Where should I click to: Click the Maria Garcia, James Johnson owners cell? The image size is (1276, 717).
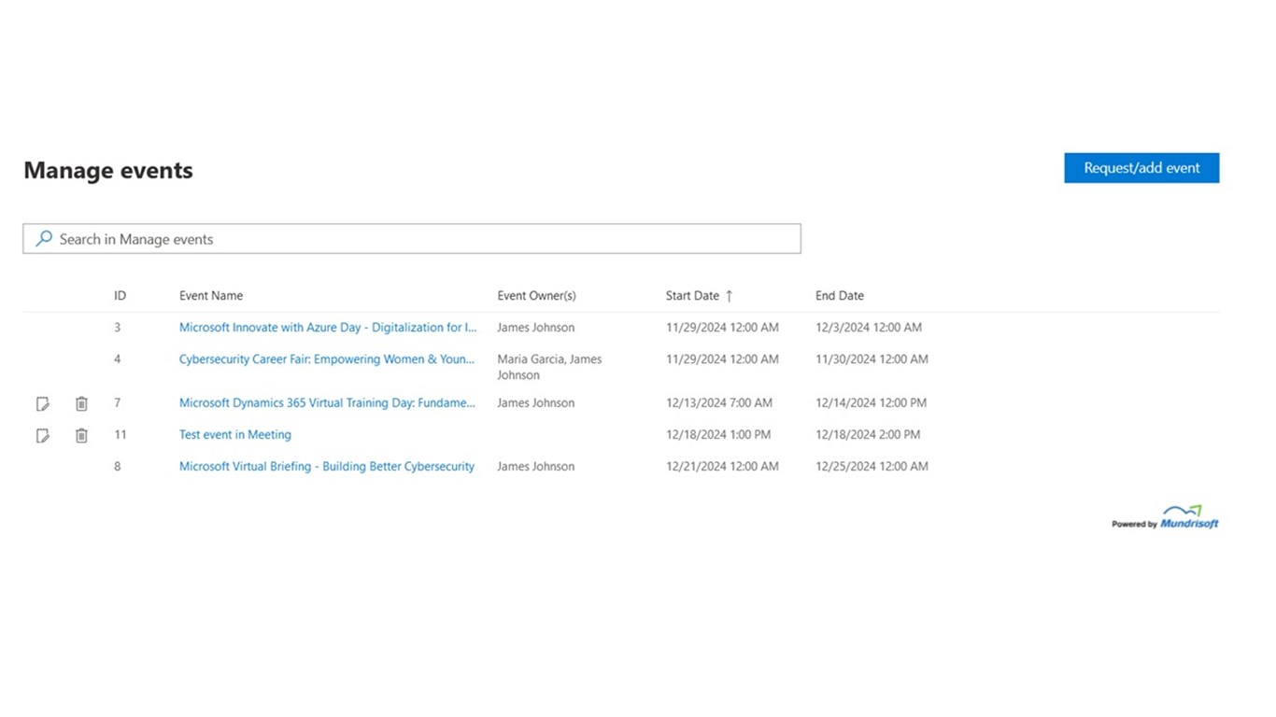(549, 367)
